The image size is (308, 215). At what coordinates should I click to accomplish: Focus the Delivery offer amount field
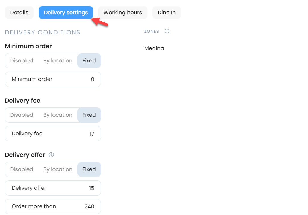[x=53, y=188]
